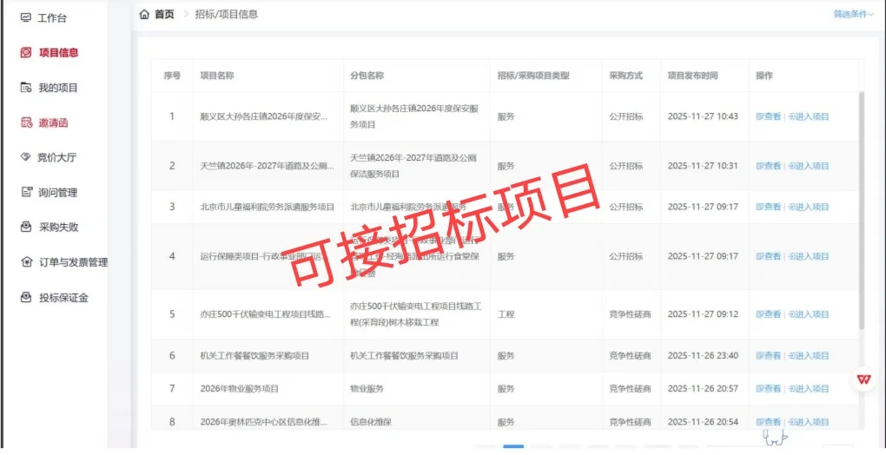
Task: Click 进入项目 for 奥林匹克中心区 row
Action: click(x=809, y=422)
